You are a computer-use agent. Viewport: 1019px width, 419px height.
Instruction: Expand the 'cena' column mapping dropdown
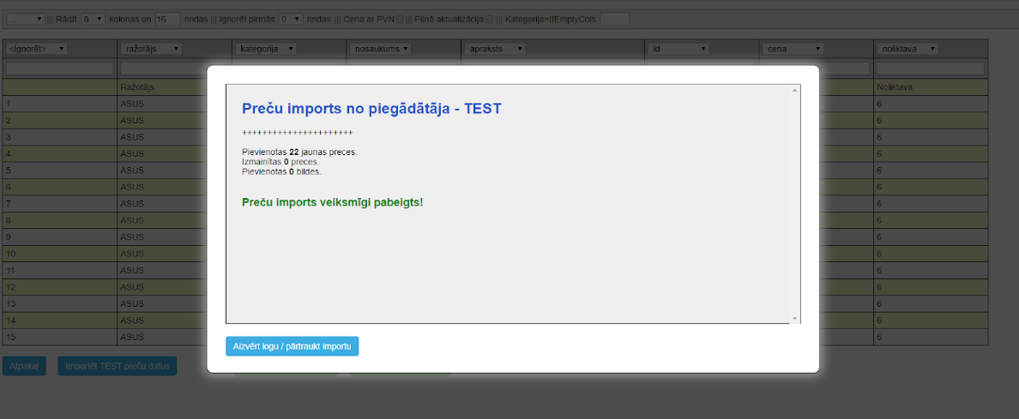(794, 49)
